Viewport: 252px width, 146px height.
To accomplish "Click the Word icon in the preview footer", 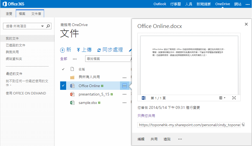I will point(144,98).
